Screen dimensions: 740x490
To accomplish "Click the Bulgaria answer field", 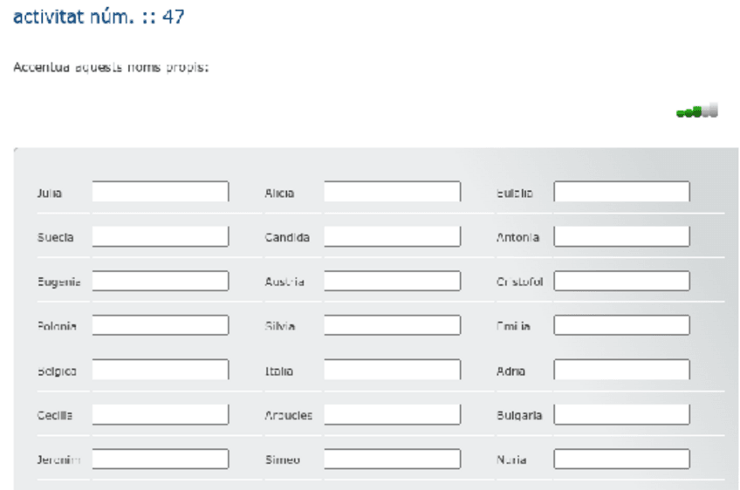I will (621, 415).
